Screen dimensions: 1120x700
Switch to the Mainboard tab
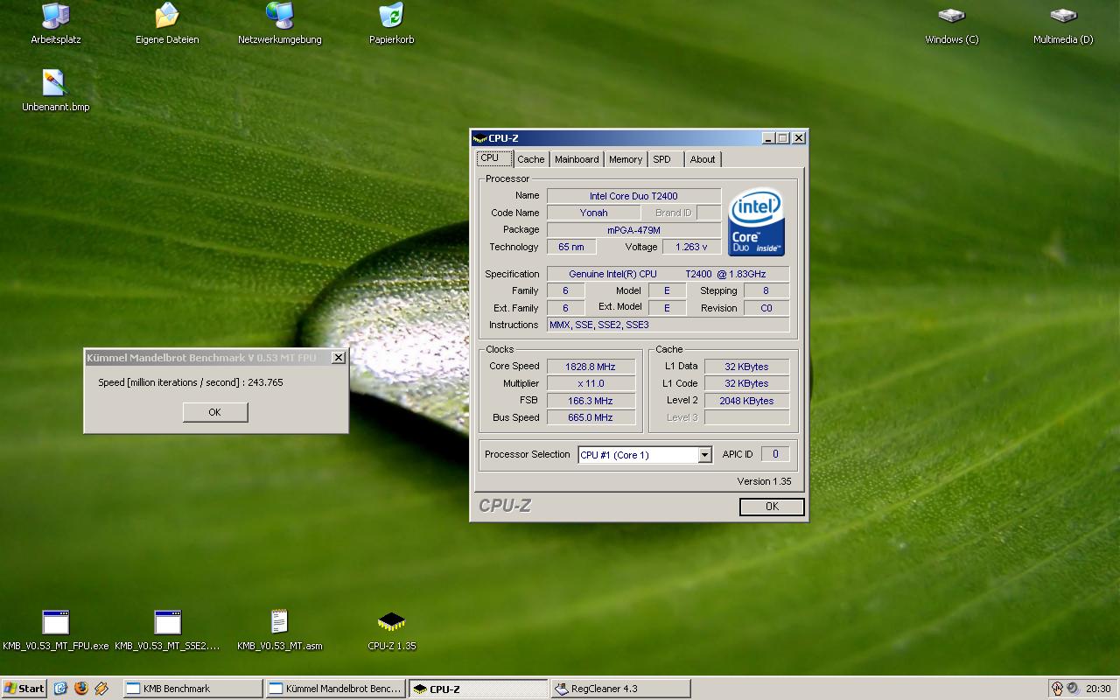click(577, 159)
